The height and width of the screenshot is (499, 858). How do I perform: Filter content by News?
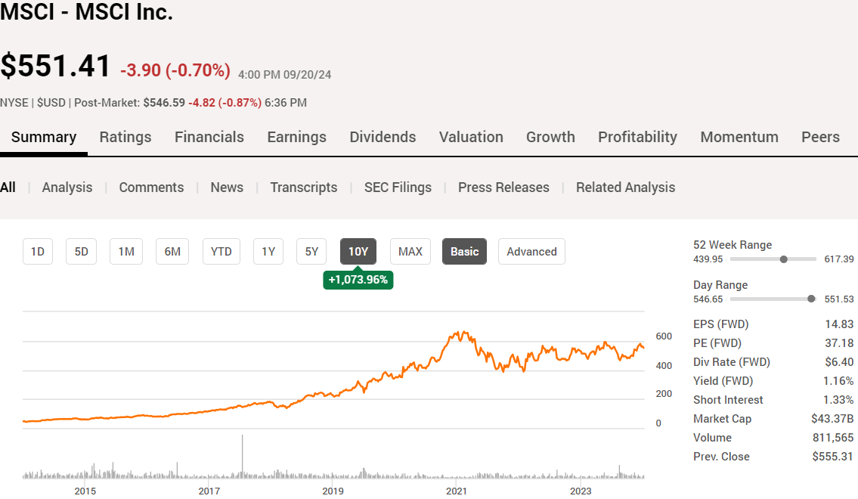click(x=227, y=188)
